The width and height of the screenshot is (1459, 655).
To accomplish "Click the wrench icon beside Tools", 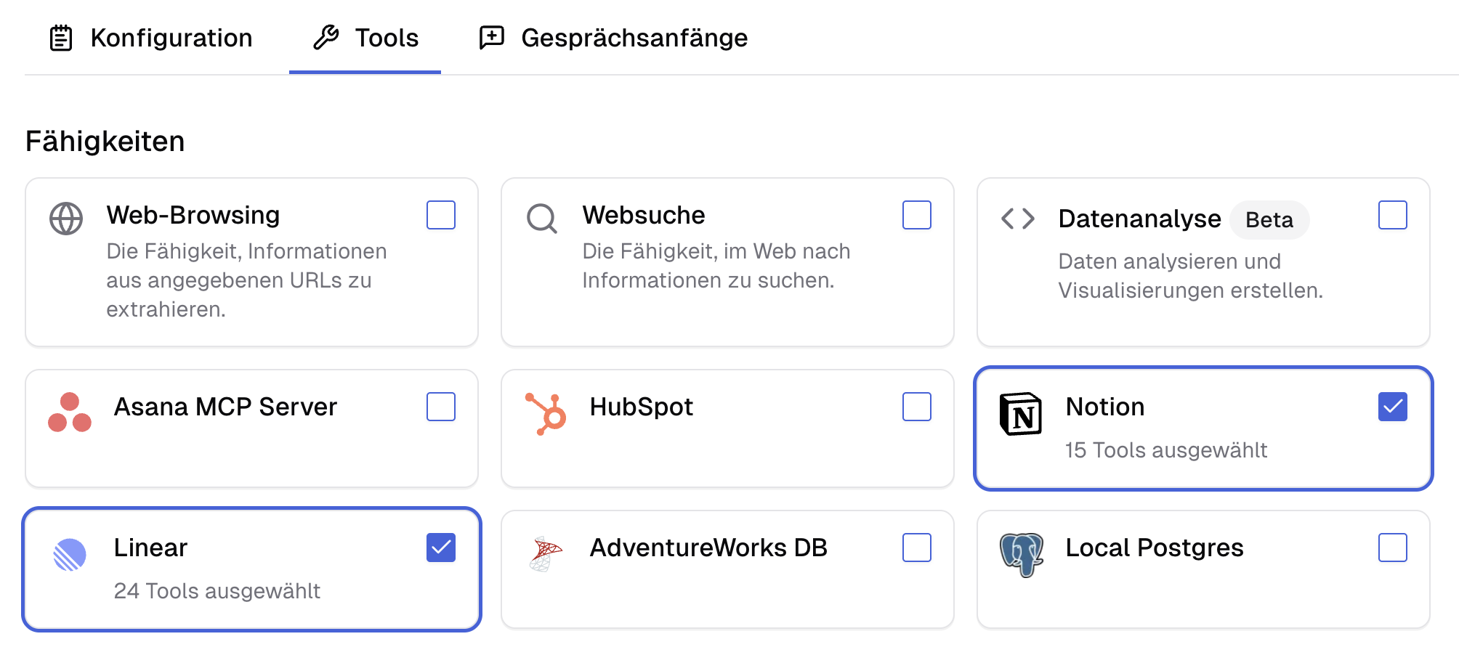I will [x=326, y=37].
